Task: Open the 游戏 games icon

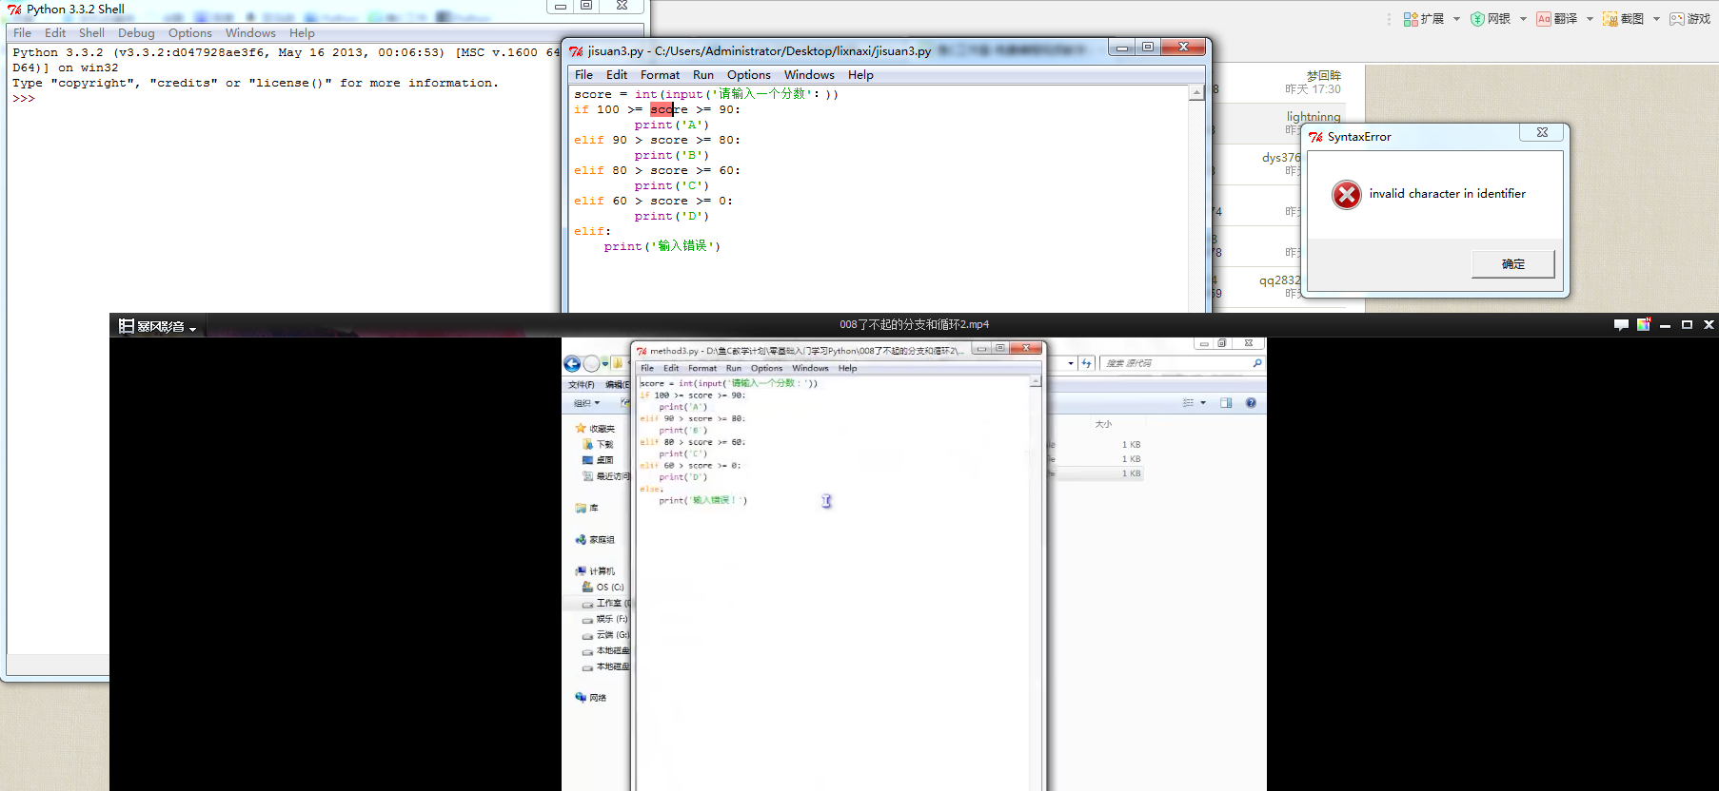Action: pyautogui.click(x=1677, y=19)
